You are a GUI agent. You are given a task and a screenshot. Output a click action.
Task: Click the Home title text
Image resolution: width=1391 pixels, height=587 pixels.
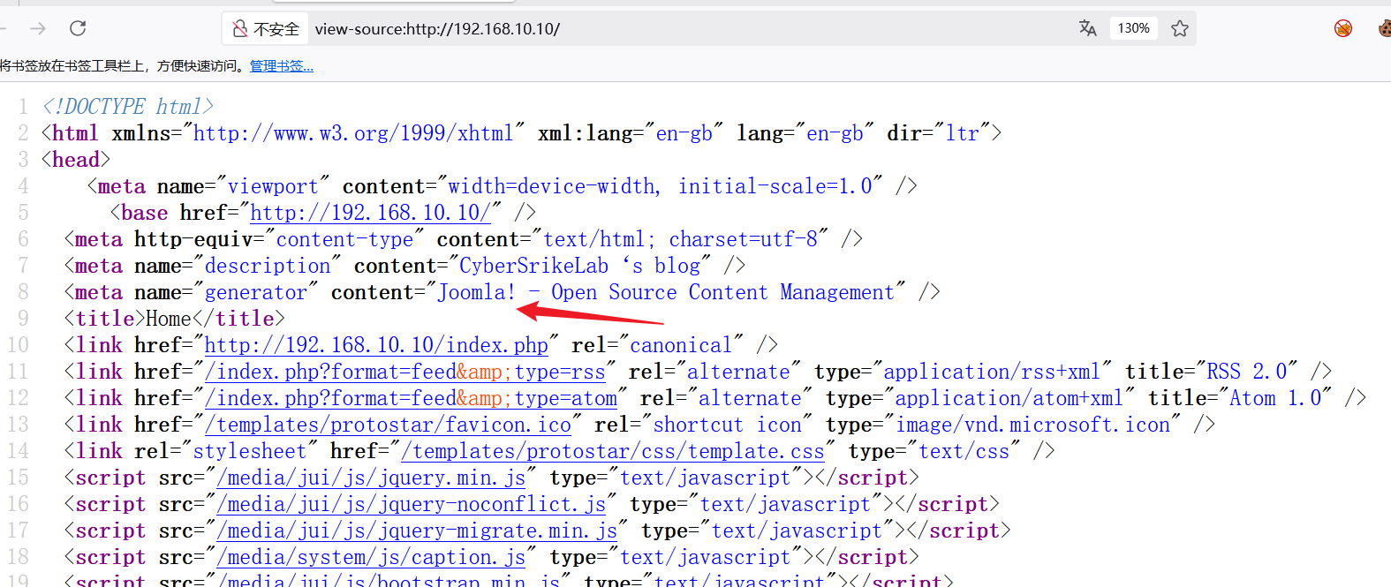coord(169,319)
